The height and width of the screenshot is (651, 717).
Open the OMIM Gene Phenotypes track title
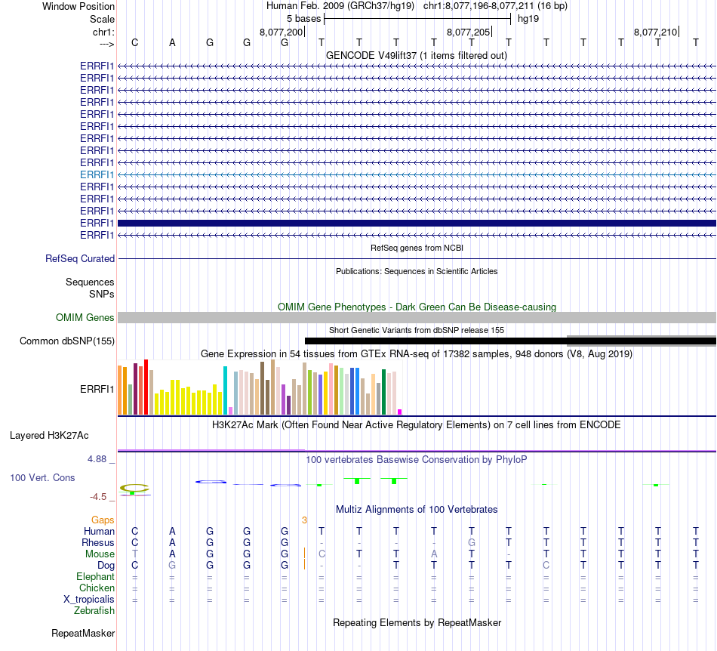[417, 307]
